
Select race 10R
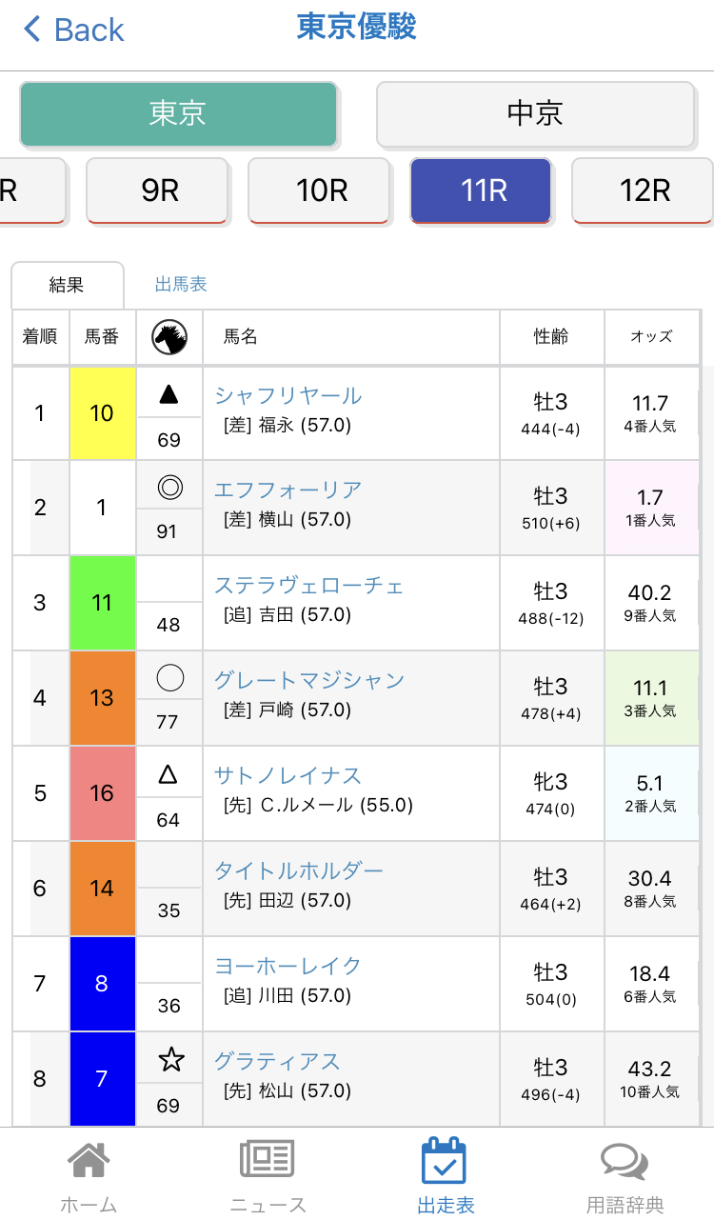[319, 190]
